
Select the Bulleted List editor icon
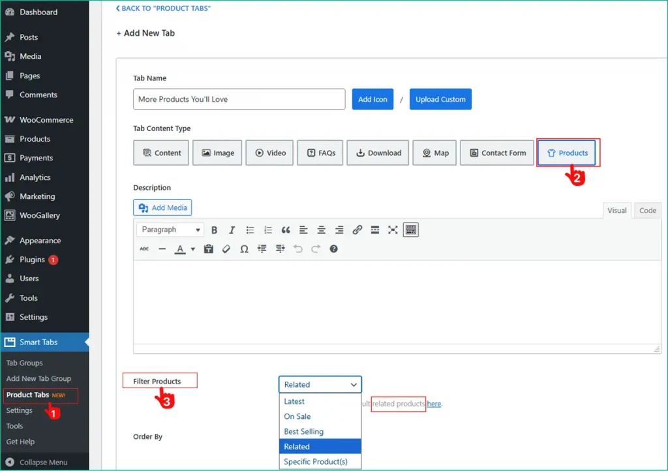[x=250, y=230]
